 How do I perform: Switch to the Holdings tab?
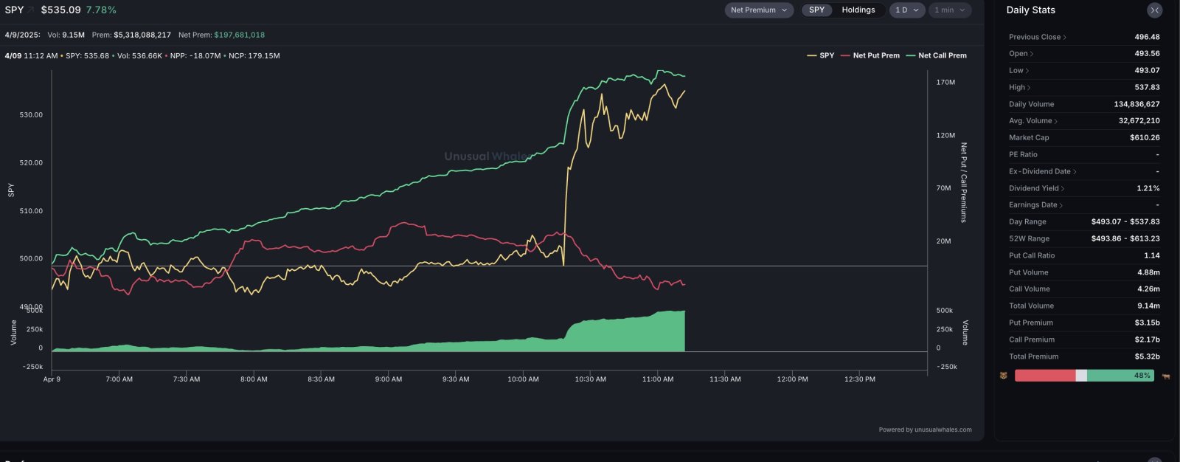pos(858,10)
